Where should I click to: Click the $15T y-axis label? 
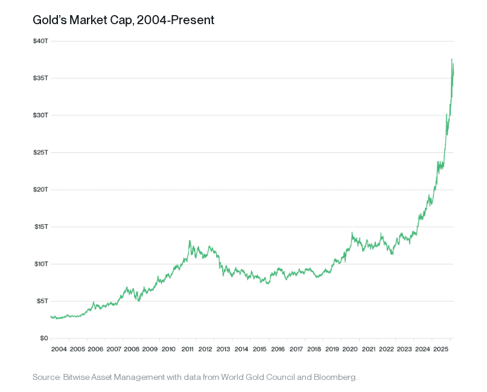pos(40,227)
